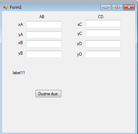The width and height of the screenshot is (138, 134).
Task: Maximize the Form1 window
Action: 117,7
